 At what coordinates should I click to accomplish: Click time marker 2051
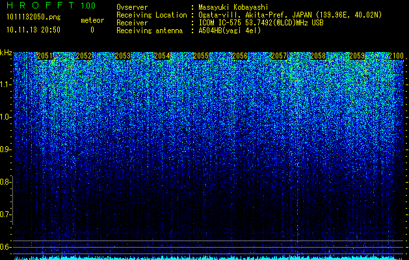coord(45,56)
